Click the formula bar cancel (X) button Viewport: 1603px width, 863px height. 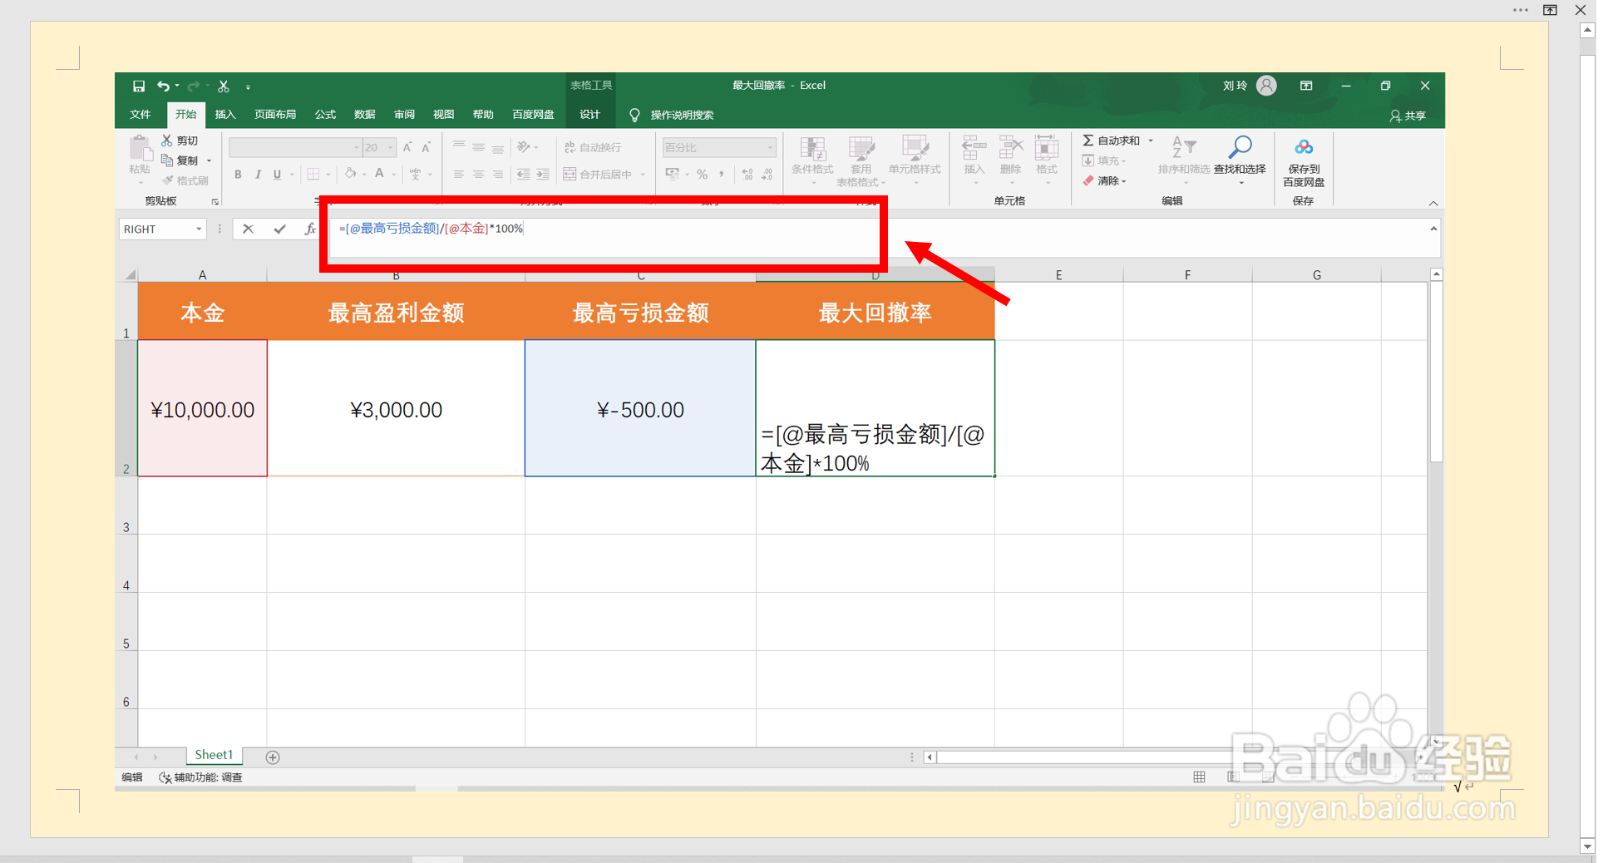coord(248,229)
